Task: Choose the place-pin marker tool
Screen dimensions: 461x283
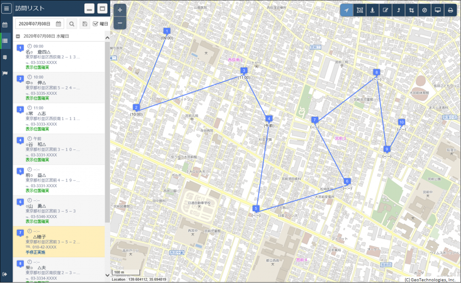Action: point(372,10)
